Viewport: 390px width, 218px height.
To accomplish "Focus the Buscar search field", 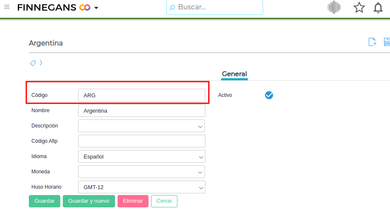I will tap(215, 7).
